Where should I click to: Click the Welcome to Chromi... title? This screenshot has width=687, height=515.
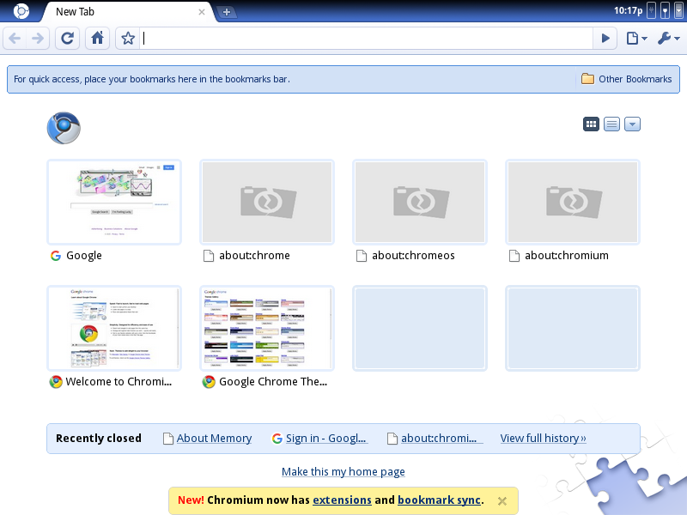point(119,382)
